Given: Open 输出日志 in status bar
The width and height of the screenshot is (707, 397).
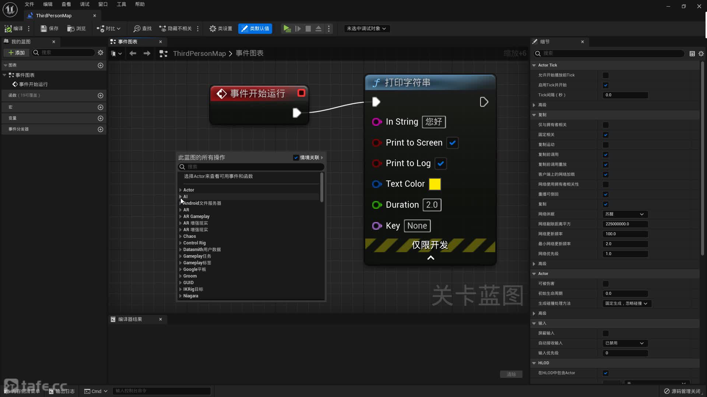Looking at the screenshot, I should [61, 391].
